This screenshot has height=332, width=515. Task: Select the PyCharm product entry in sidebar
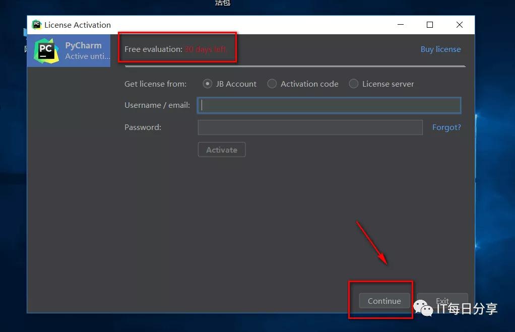(x=69, y=51)
